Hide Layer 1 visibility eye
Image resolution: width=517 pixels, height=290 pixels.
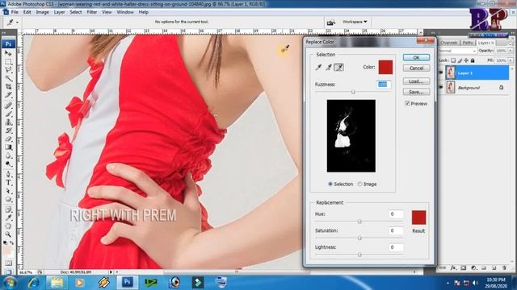tap(442, 72)
